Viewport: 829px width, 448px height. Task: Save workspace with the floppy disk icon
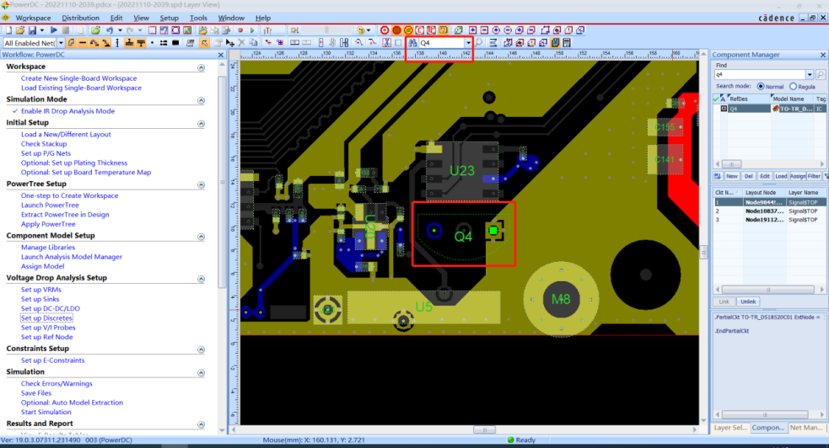(32, 30)
